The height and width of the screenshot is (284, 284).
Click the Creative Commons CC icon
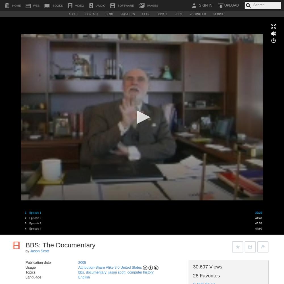coord(145,268)
